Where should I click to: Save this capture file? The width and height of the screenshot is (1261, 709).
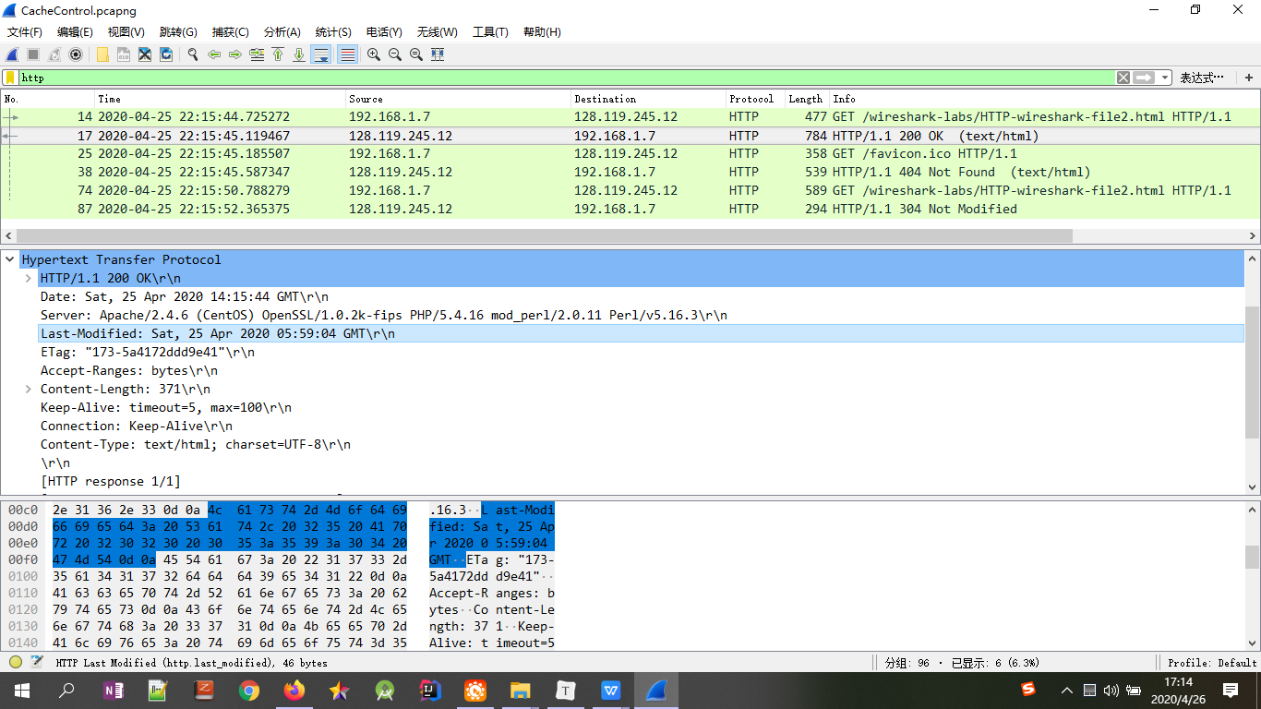[124, 54]
